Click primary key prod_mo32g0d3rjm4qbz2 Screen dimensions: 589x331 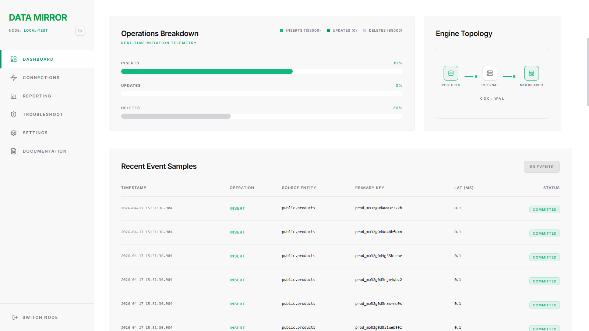[x=378, y=280]
